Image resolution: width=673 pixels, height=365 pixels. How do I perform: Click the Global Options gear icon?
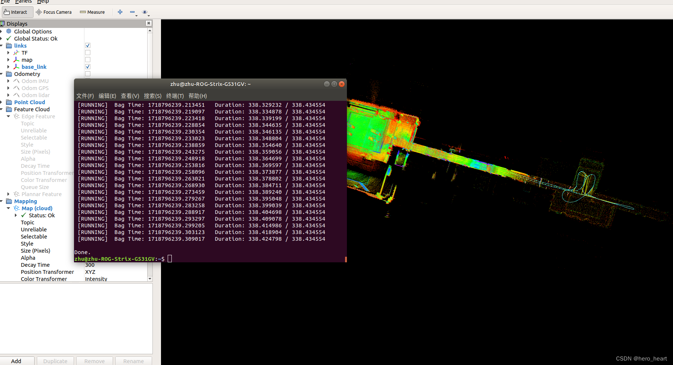point(9,31)
